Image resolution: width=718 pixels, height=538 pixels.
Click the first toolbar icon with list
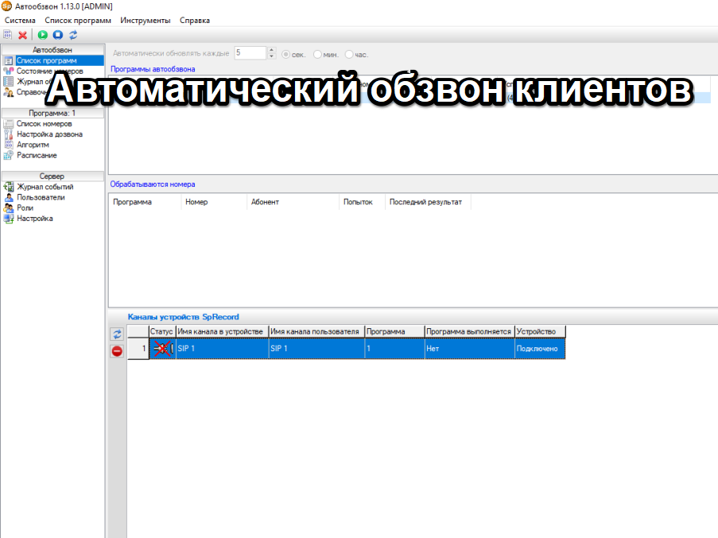point(8,35)
